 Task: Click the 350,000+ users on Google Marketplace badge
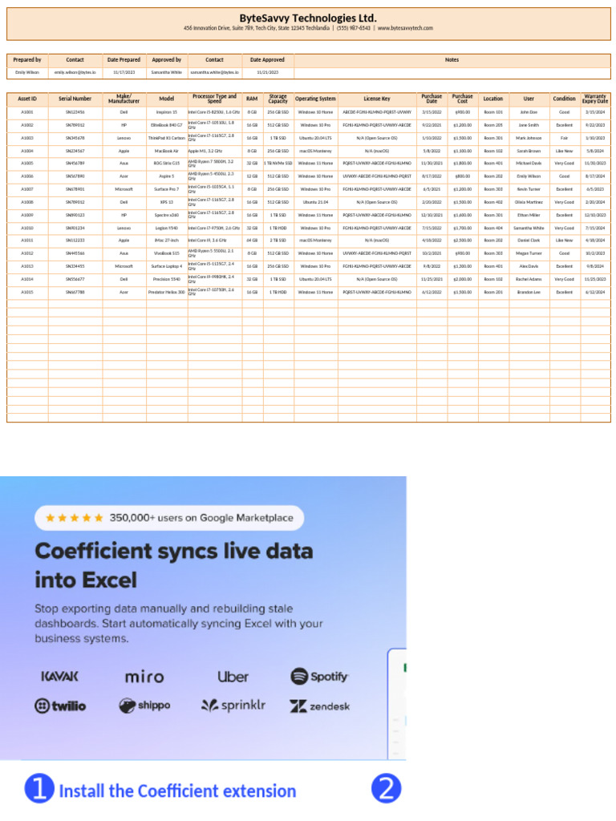169,518
